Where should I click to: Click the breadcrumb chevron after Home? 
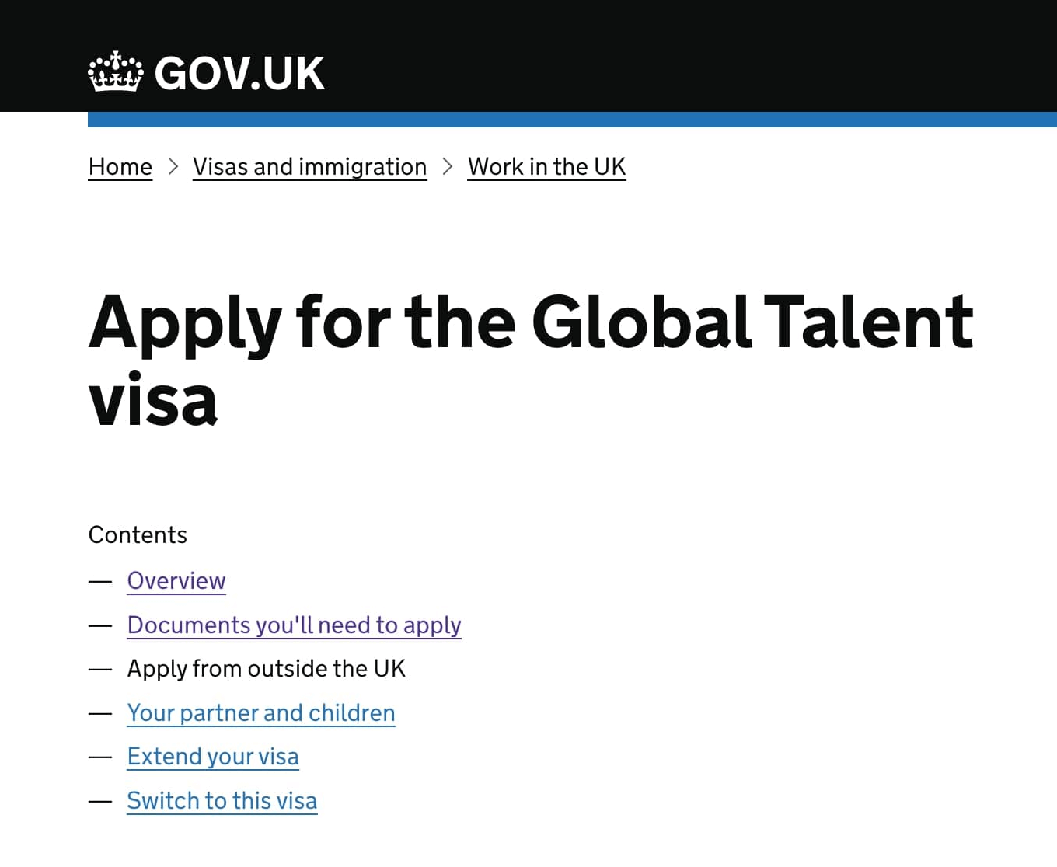[173, 166]
